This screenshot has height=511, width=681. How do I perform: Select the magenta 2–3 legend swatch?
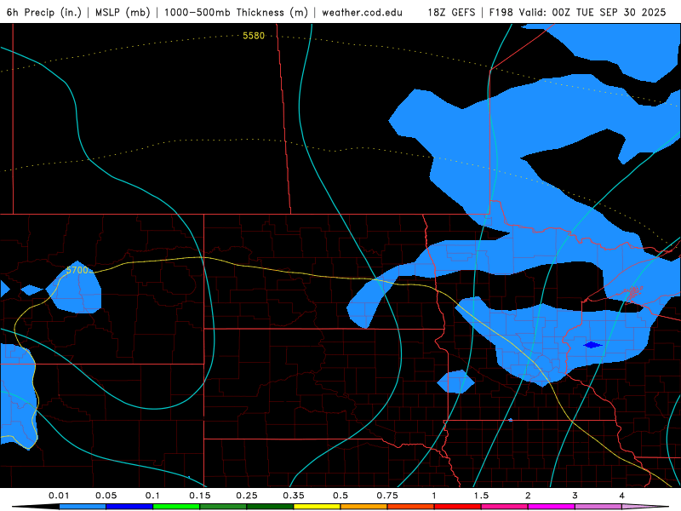552,507
